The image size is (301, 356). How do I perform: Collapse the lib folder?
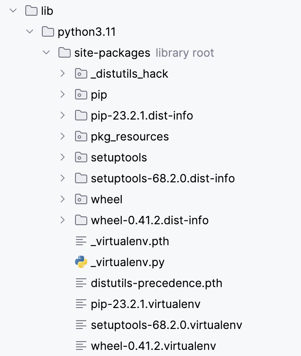(x=13, y=11)
